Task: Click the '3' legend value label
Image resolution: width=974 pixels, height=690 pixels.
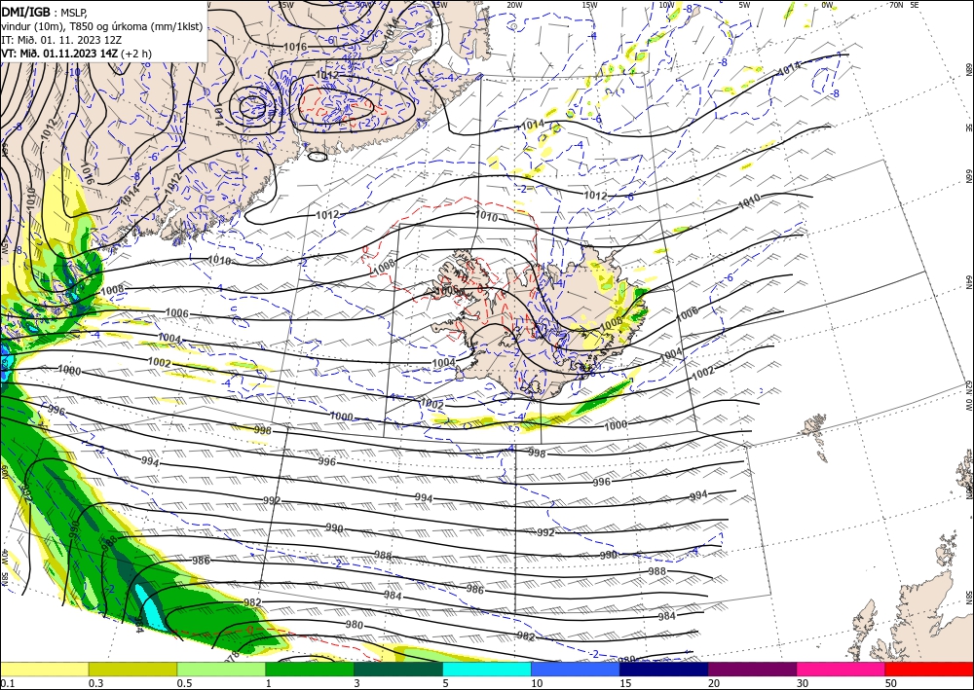Action: 357,683
